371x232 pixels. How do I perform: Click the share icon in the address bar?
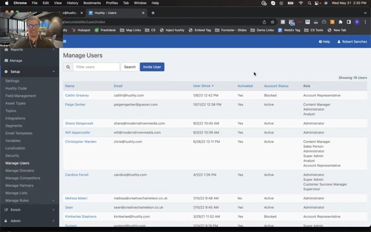tap(264, 22)
